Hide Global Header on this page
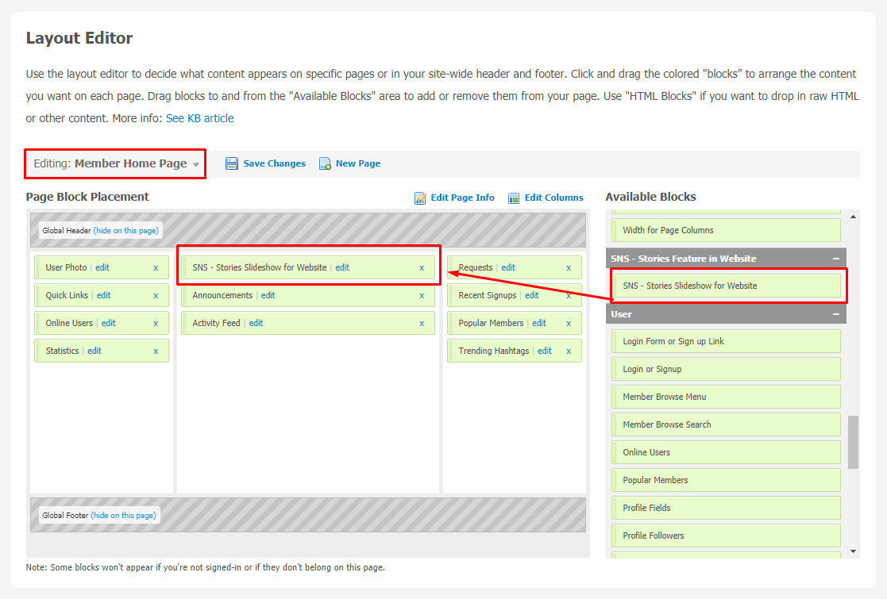This screenshot has width=887, height=599. pyautogui.click(x=126, y=231)
